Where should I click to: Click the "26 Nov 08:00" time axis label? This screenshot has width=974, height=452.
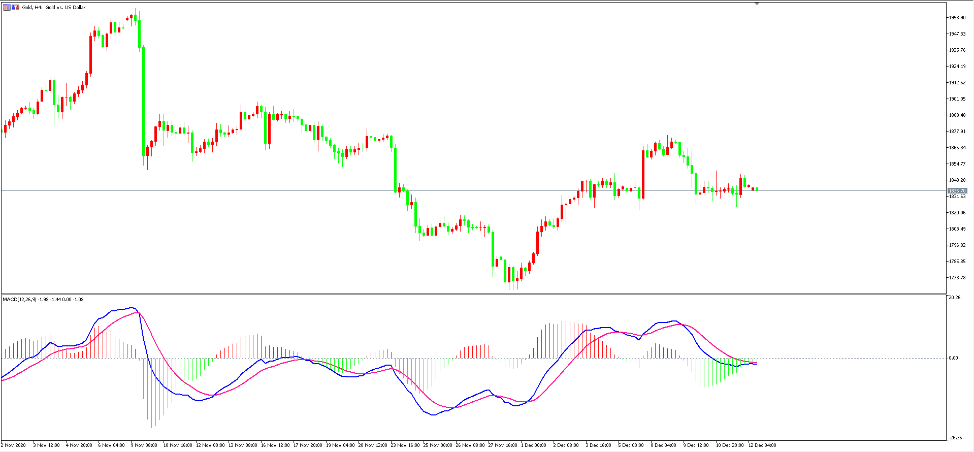[470, 445]
